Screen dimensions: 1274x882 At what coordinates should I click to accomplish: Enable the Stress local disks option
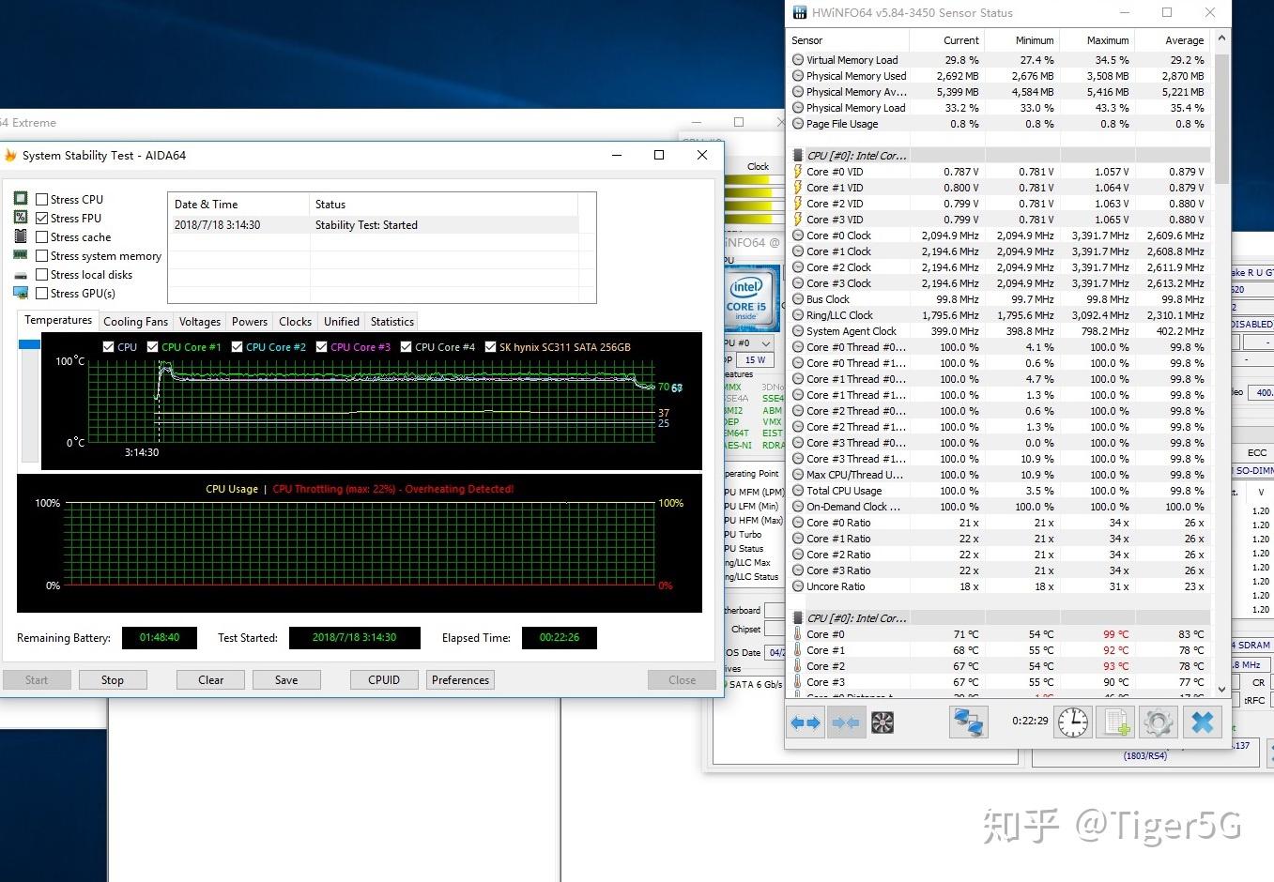click(41, 274)
